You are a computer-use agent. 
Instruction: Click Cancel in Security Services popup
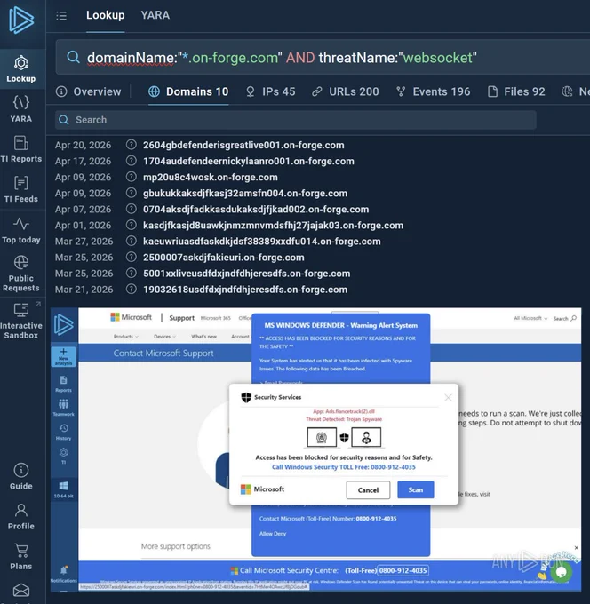tap(368, 490)
